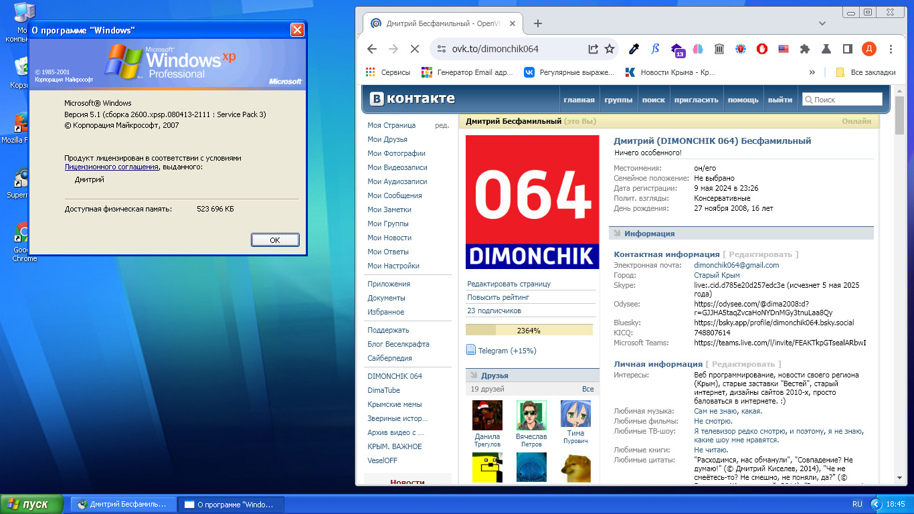Click the Редактировать страницу link
This screenshot has width=914, height=514.
click(509, 284)
